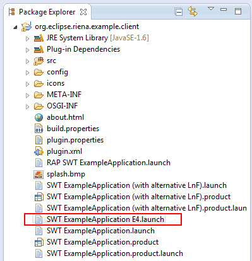
Task: Select RAP SWT ExampleApplication.launch file
Action: (x=109, y=163)
